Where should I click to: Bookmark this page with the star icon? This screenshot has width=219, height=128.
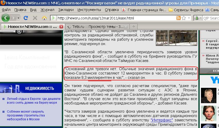184,18
